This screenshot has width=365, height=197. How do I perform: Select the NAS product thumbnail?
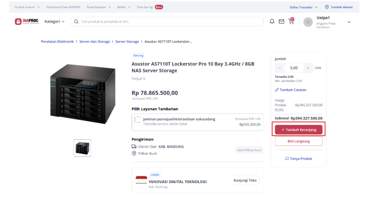point(82,148)
